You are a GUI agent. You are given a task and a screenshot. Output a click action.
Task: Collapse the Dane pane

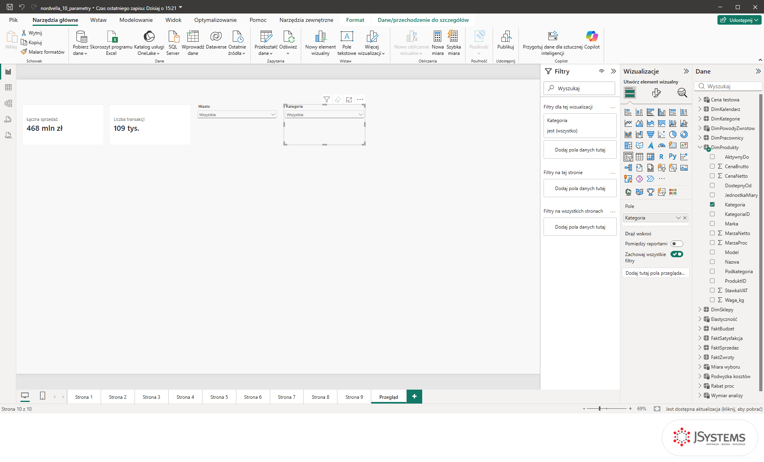click(758, 71)
